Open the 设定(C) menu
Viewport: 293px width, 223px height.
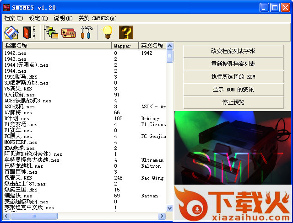[x=38, y=18]
